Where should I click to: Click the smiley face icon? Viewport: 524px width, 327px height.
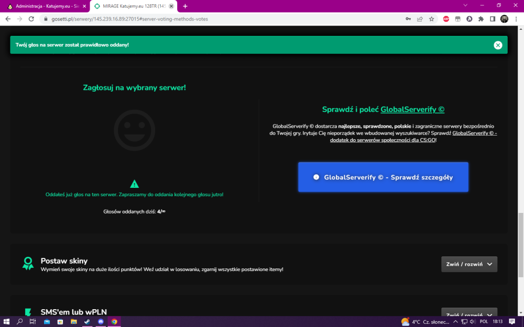click(x=134, y=130)
